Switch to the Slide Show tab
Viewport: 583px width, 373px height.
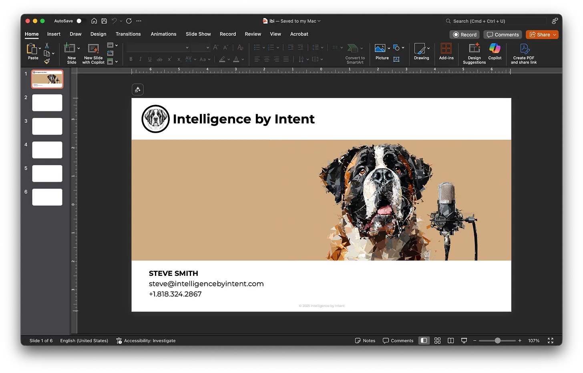(x=198, y=34)
